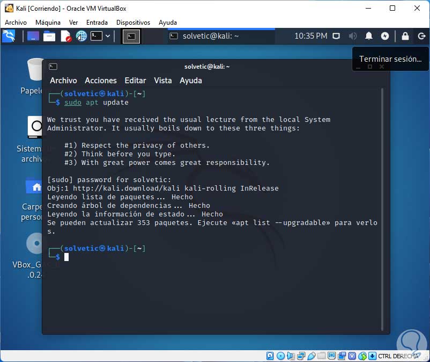Switch workspace via the panel workspace box
The height and width of the screenshot is (362, 430).
(131, 37)
